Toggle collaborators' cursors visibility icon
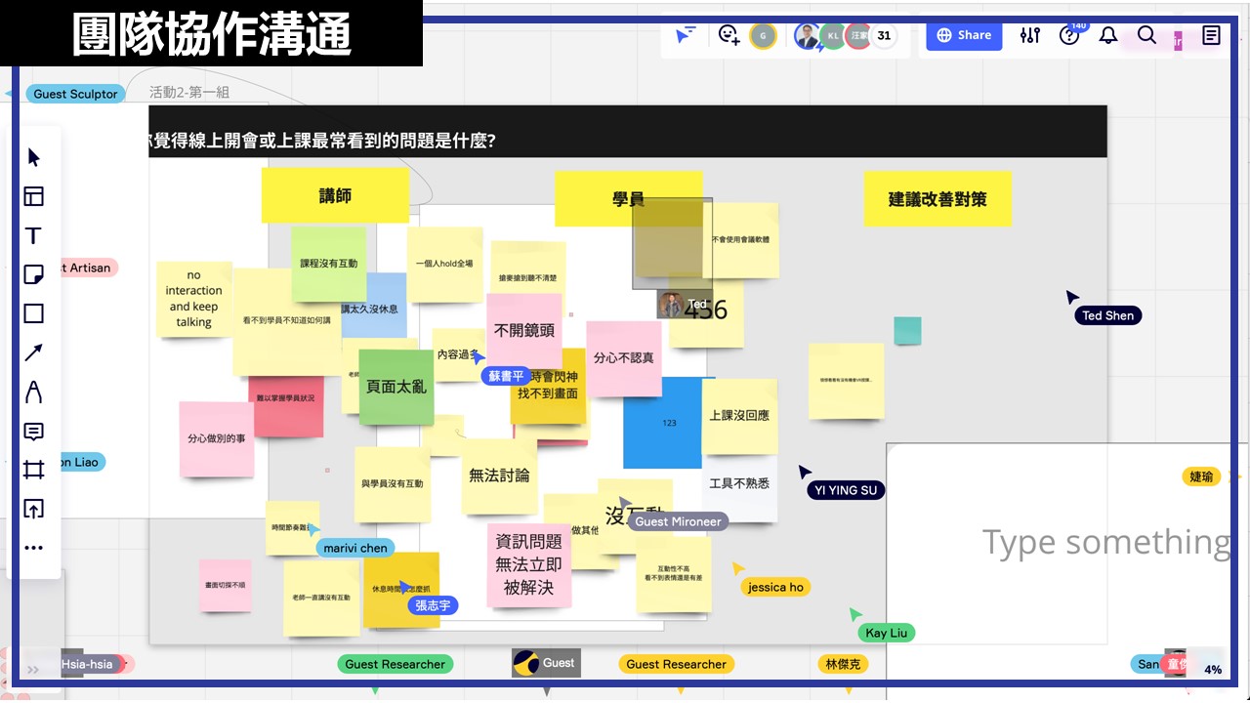Viewport: 1250px width, 703px height. click(687, 36)
